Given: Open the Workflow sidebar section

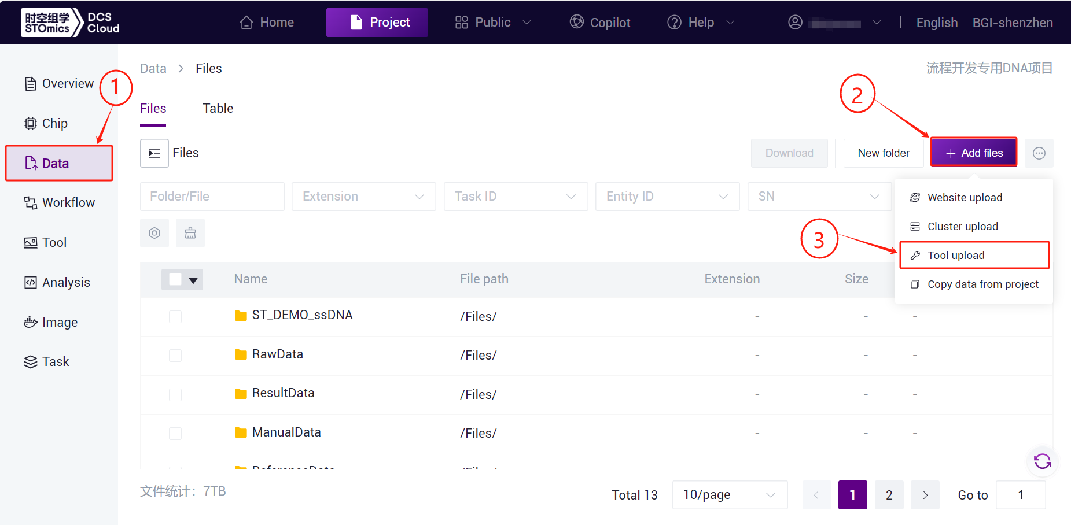Looking at the screenshot, I should tap(59, 202).
